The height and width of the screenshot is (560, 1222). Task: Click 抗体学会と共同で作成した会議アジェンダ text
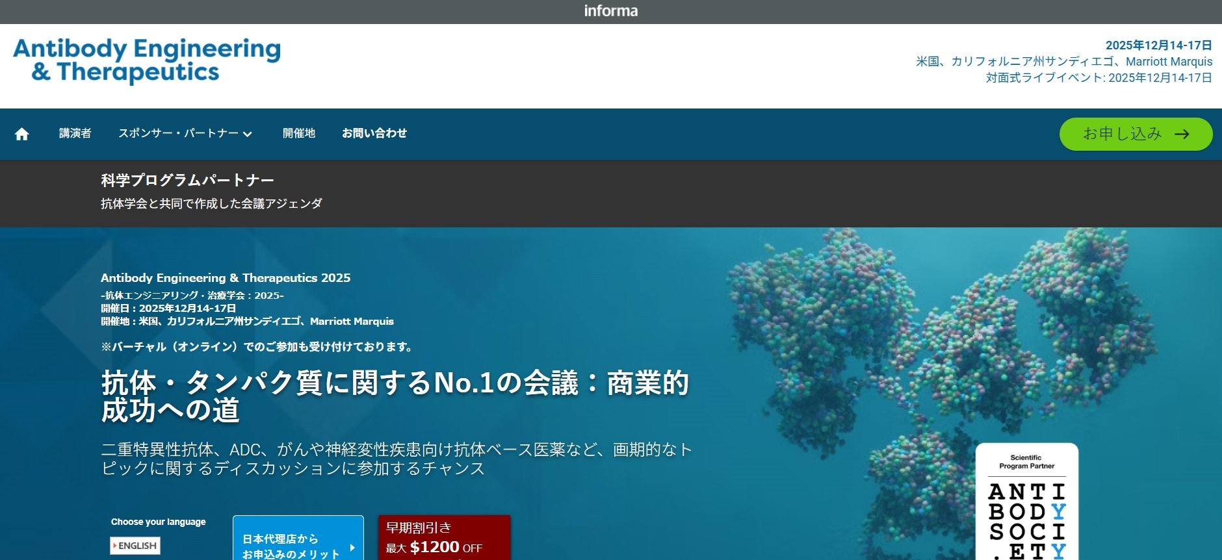211,203
